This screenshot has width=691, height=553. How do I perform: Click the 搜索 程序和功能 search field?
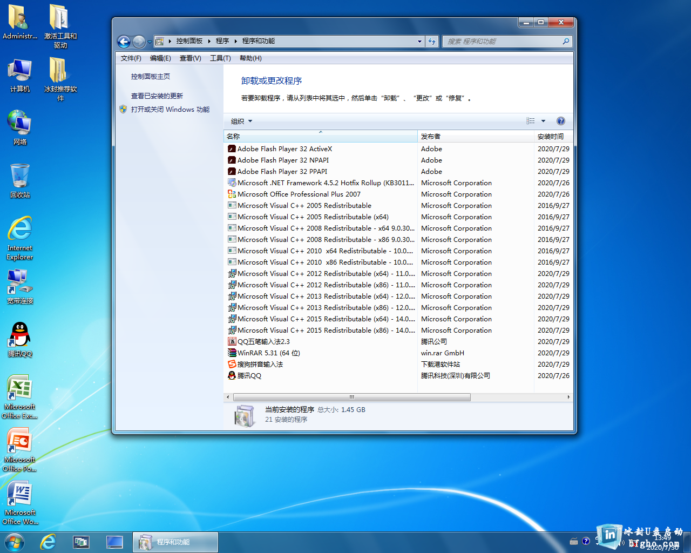click(502, 41)
